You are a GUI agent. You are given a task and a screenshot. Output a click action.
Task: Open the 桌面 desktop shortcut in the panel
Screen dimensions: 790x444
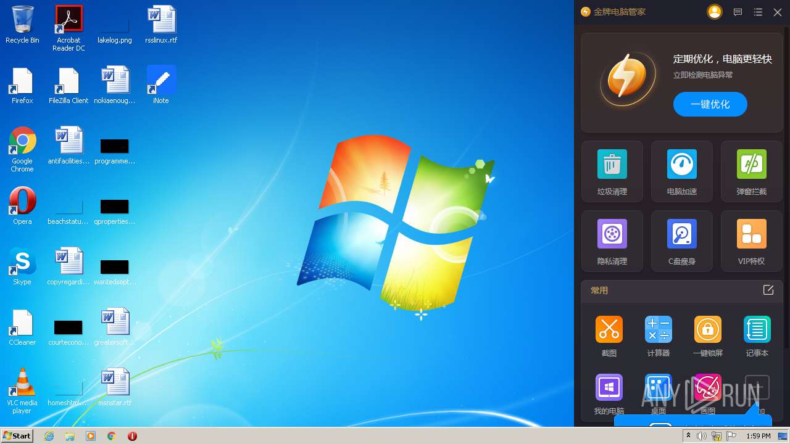click(x=659, y=394)
